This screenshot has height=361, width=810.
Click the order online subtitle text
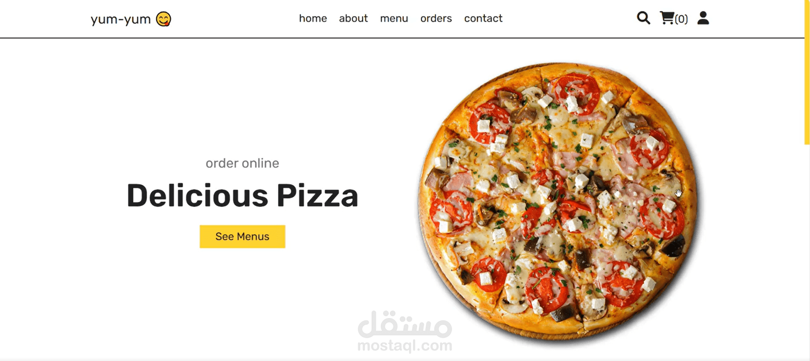242,163
